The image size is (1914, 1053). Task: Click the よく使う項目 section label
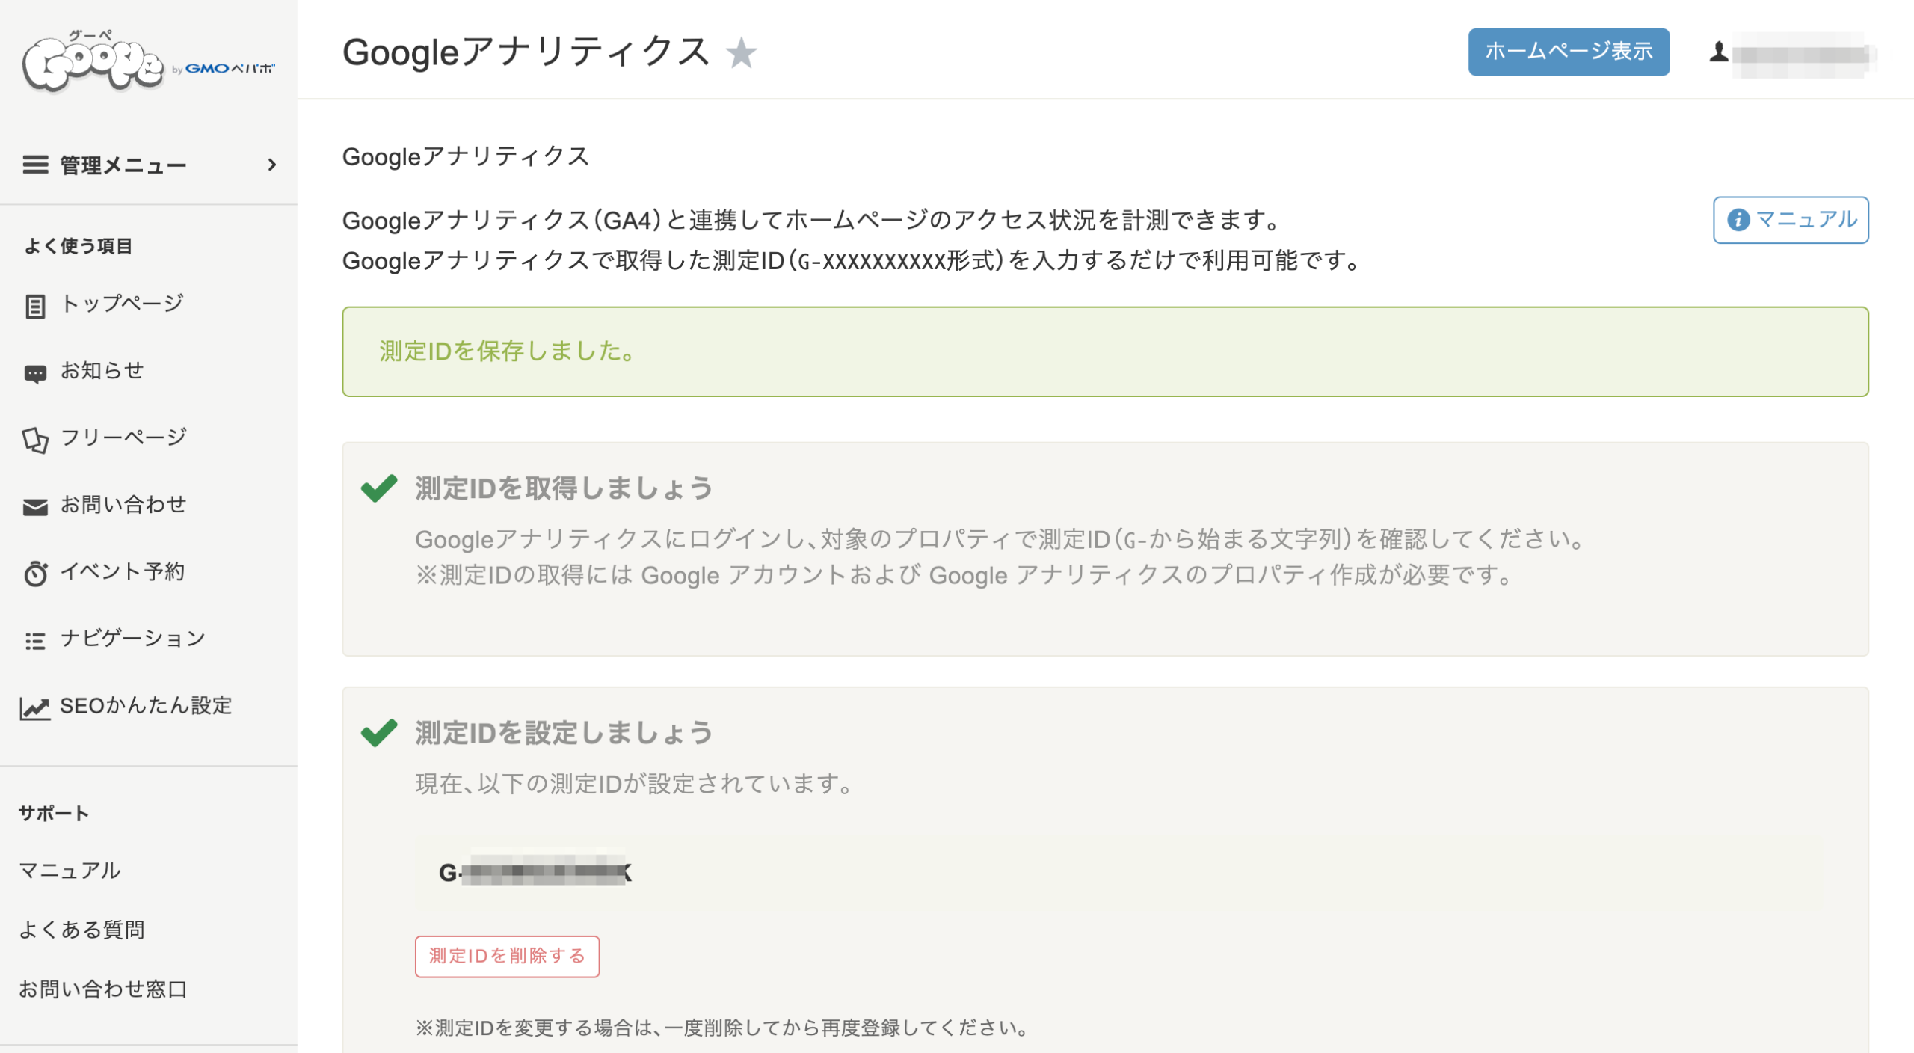79,246
